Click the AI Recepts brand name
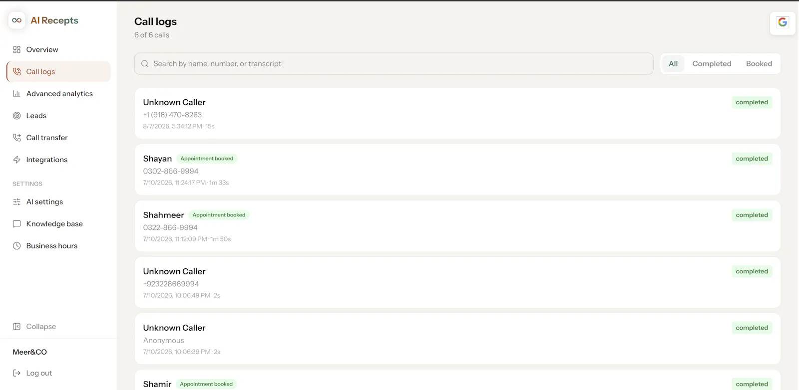Image resolution: width=799 pixels, height=390 pixels. pos(54,20)
